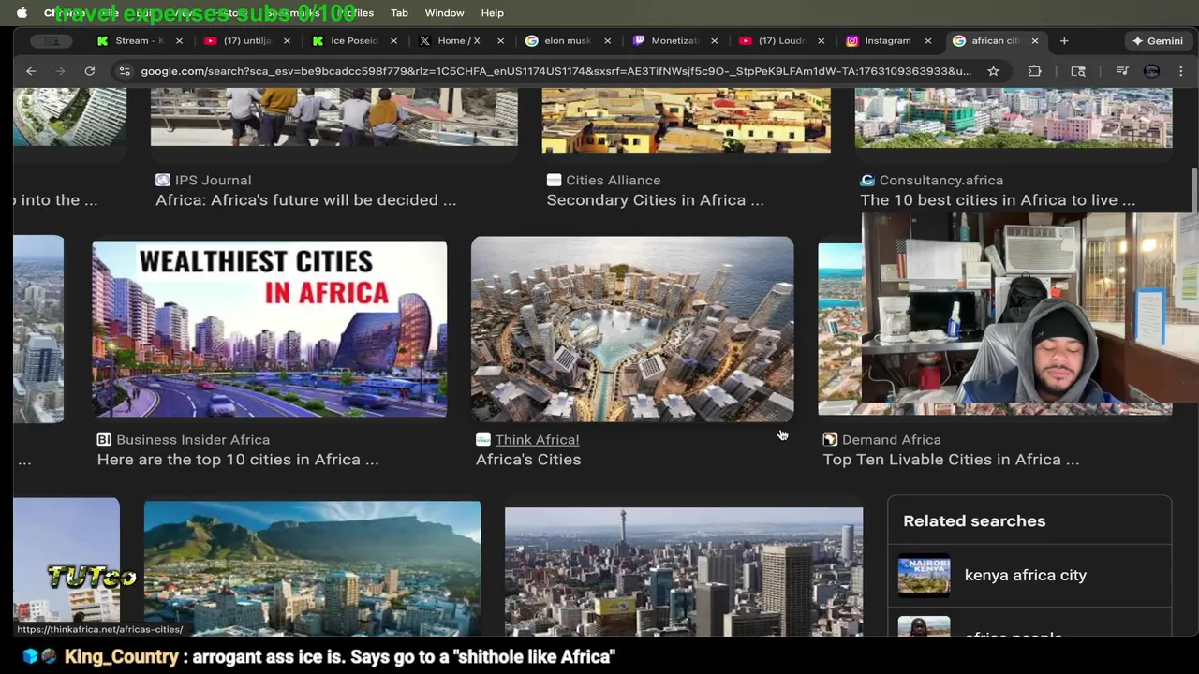Image resolution: width=1199 pixels, height=674 pixels.
Task: Open the Johannesburg skyline image
Action: (x=684, y=571)
